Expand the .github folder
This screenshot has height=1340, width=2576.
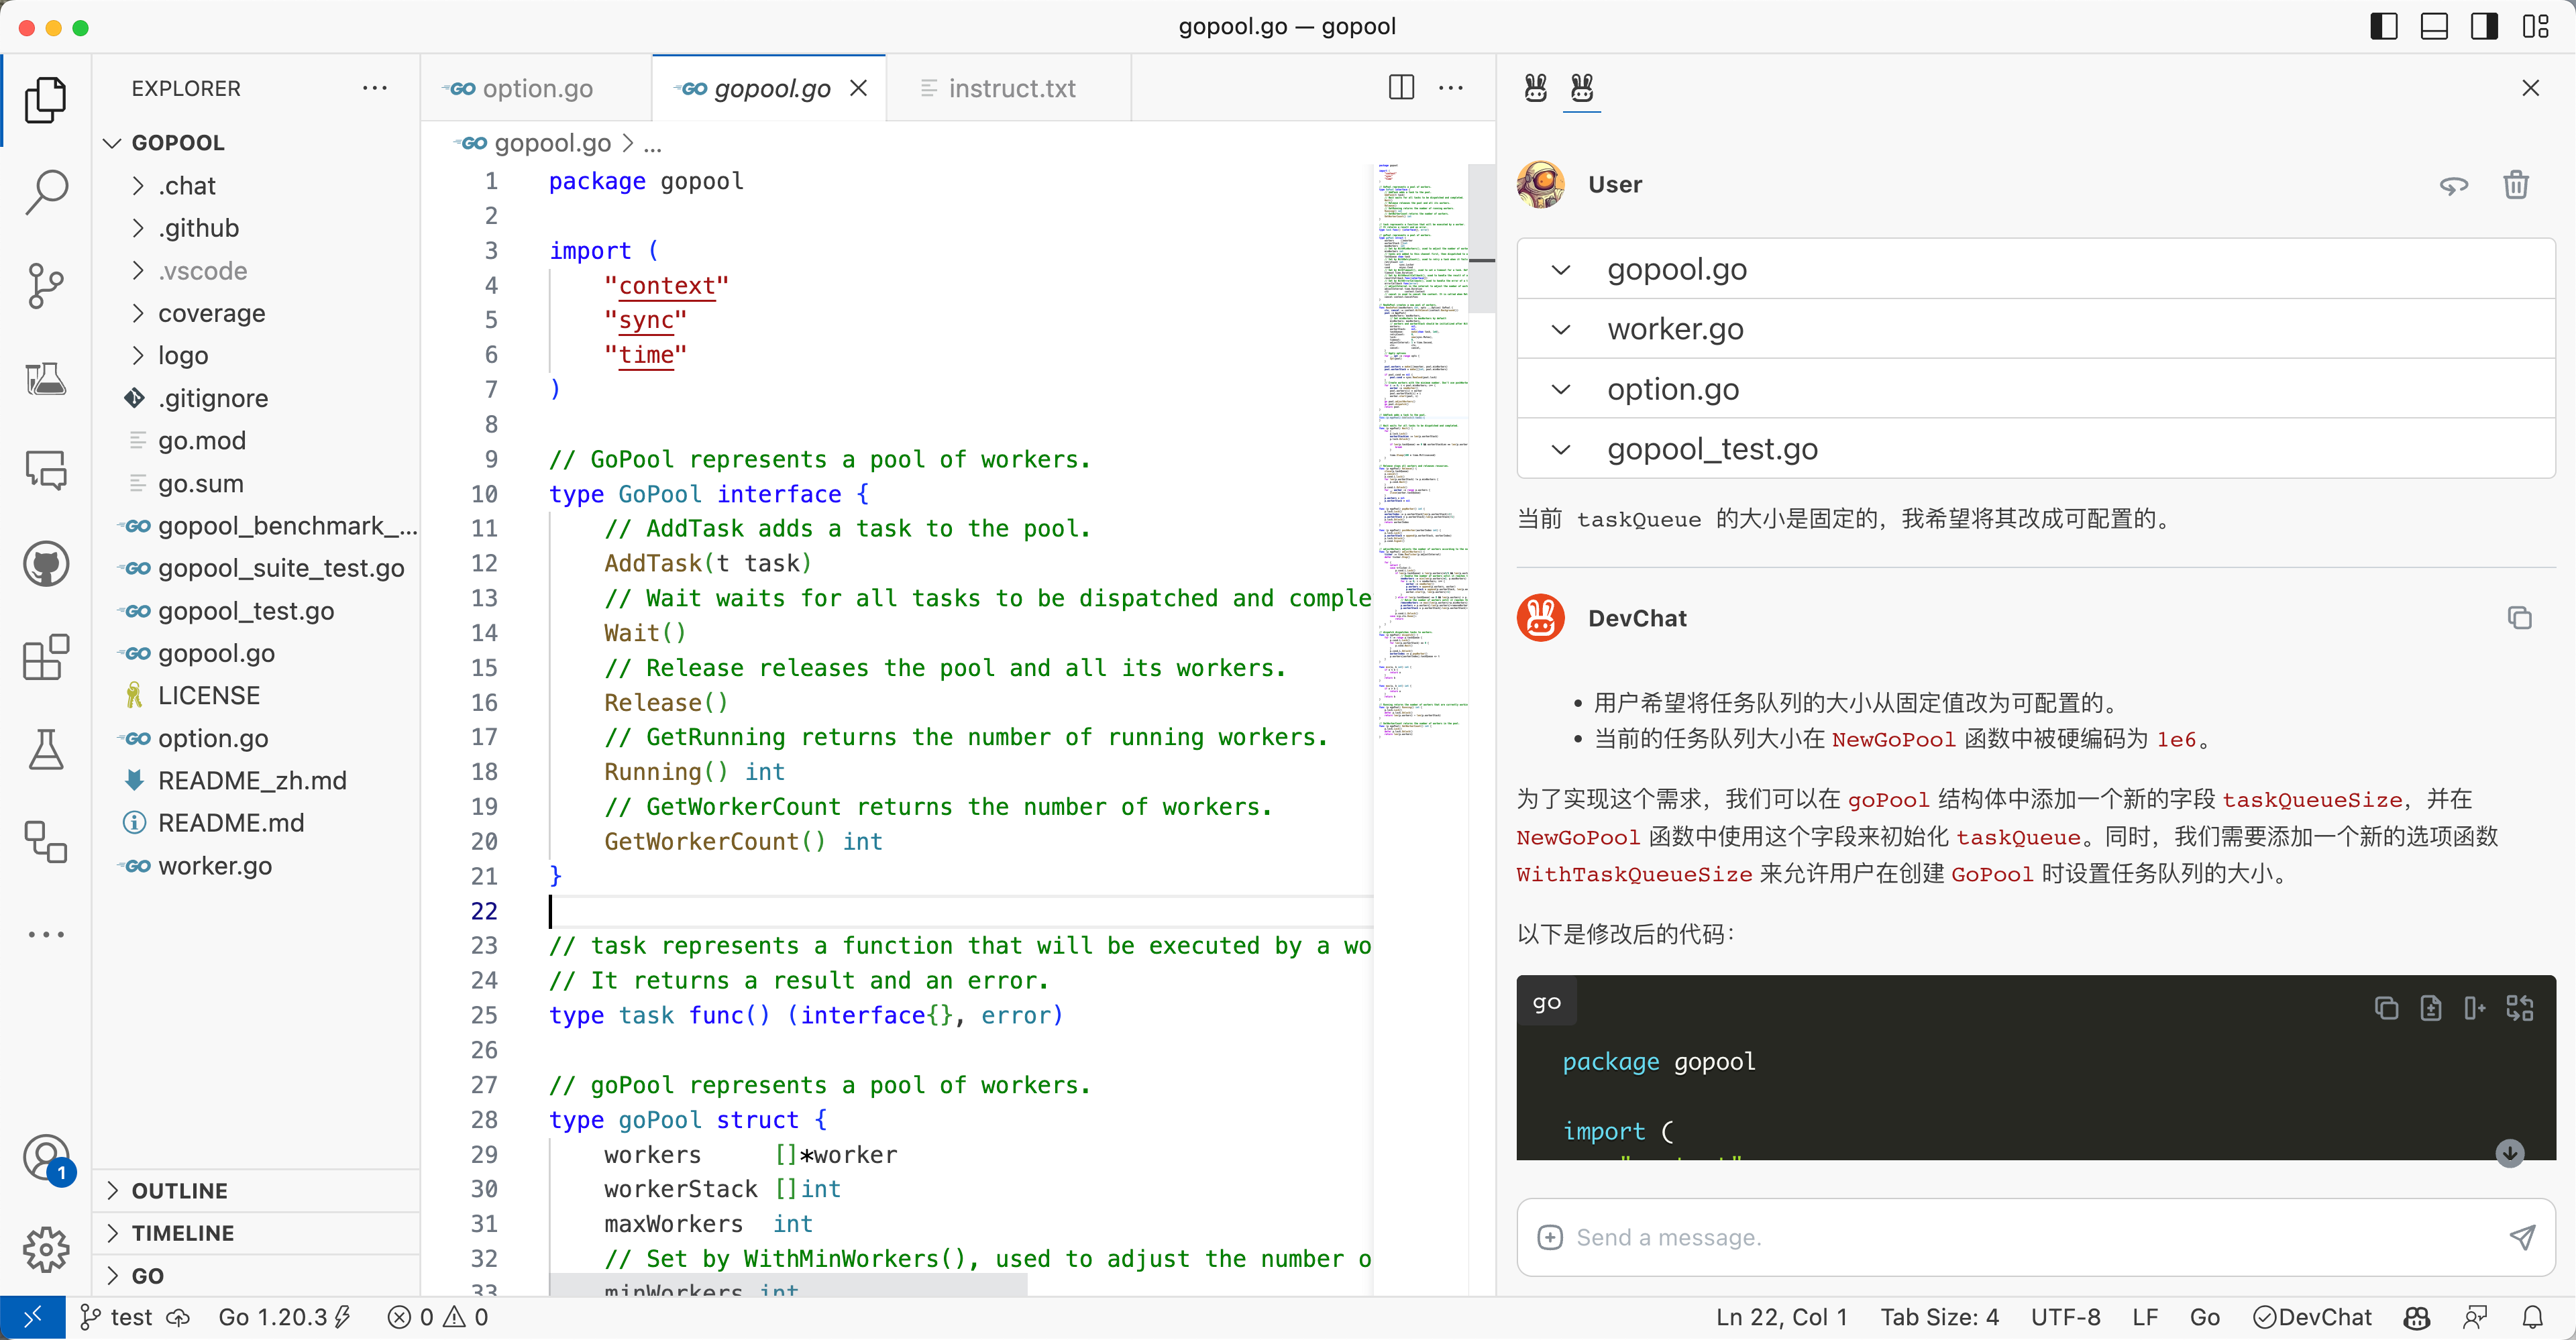point(199,228)
